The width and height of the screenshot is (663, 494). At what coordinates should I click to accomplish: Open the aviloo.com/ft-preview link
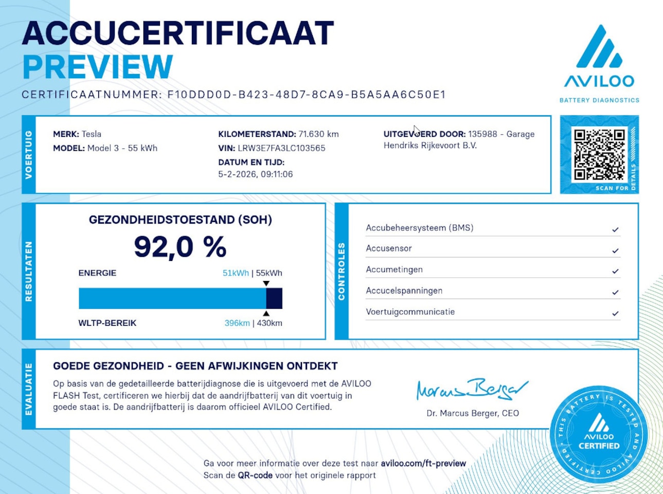(423, 463)
